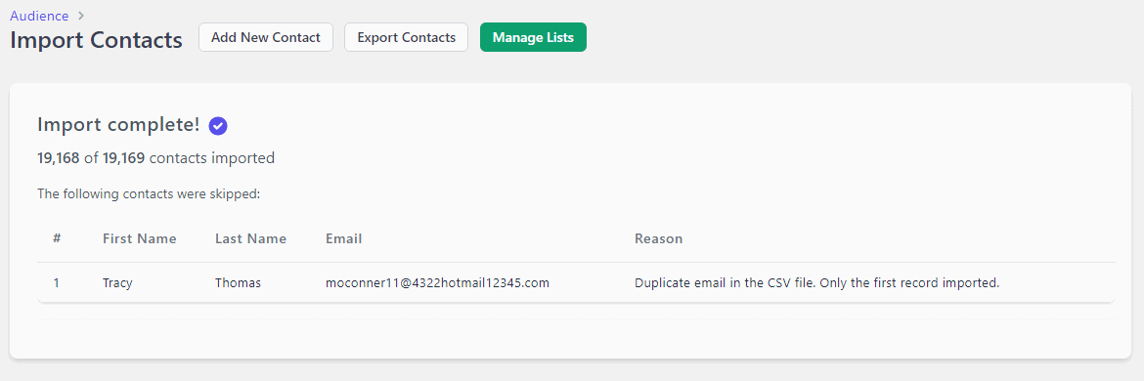Click the First Name column header
Image resolution: width=1144 pixels, height=381 pixels.
click(140, 238)
